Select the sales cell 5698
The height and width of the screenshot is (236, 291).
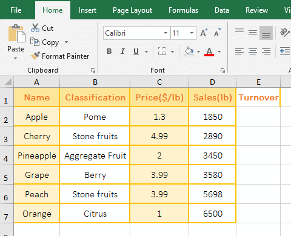click(x=212, y=194)
